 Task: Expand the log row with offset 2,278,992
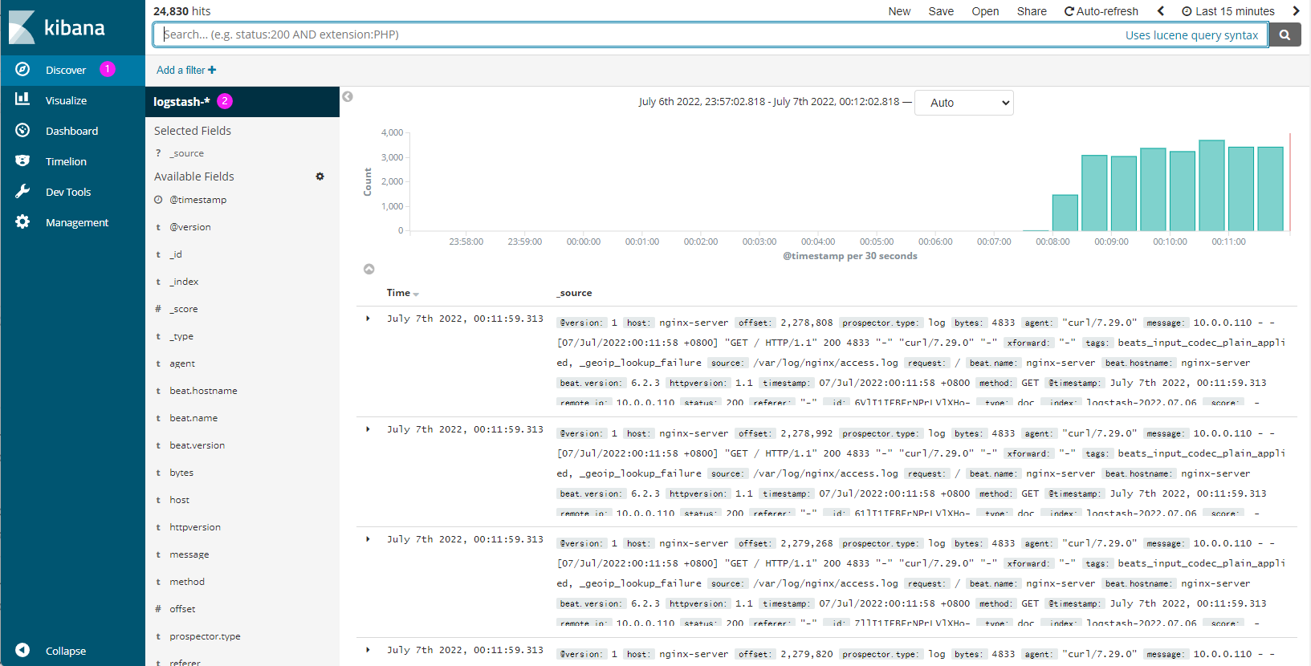click(368, 429)
